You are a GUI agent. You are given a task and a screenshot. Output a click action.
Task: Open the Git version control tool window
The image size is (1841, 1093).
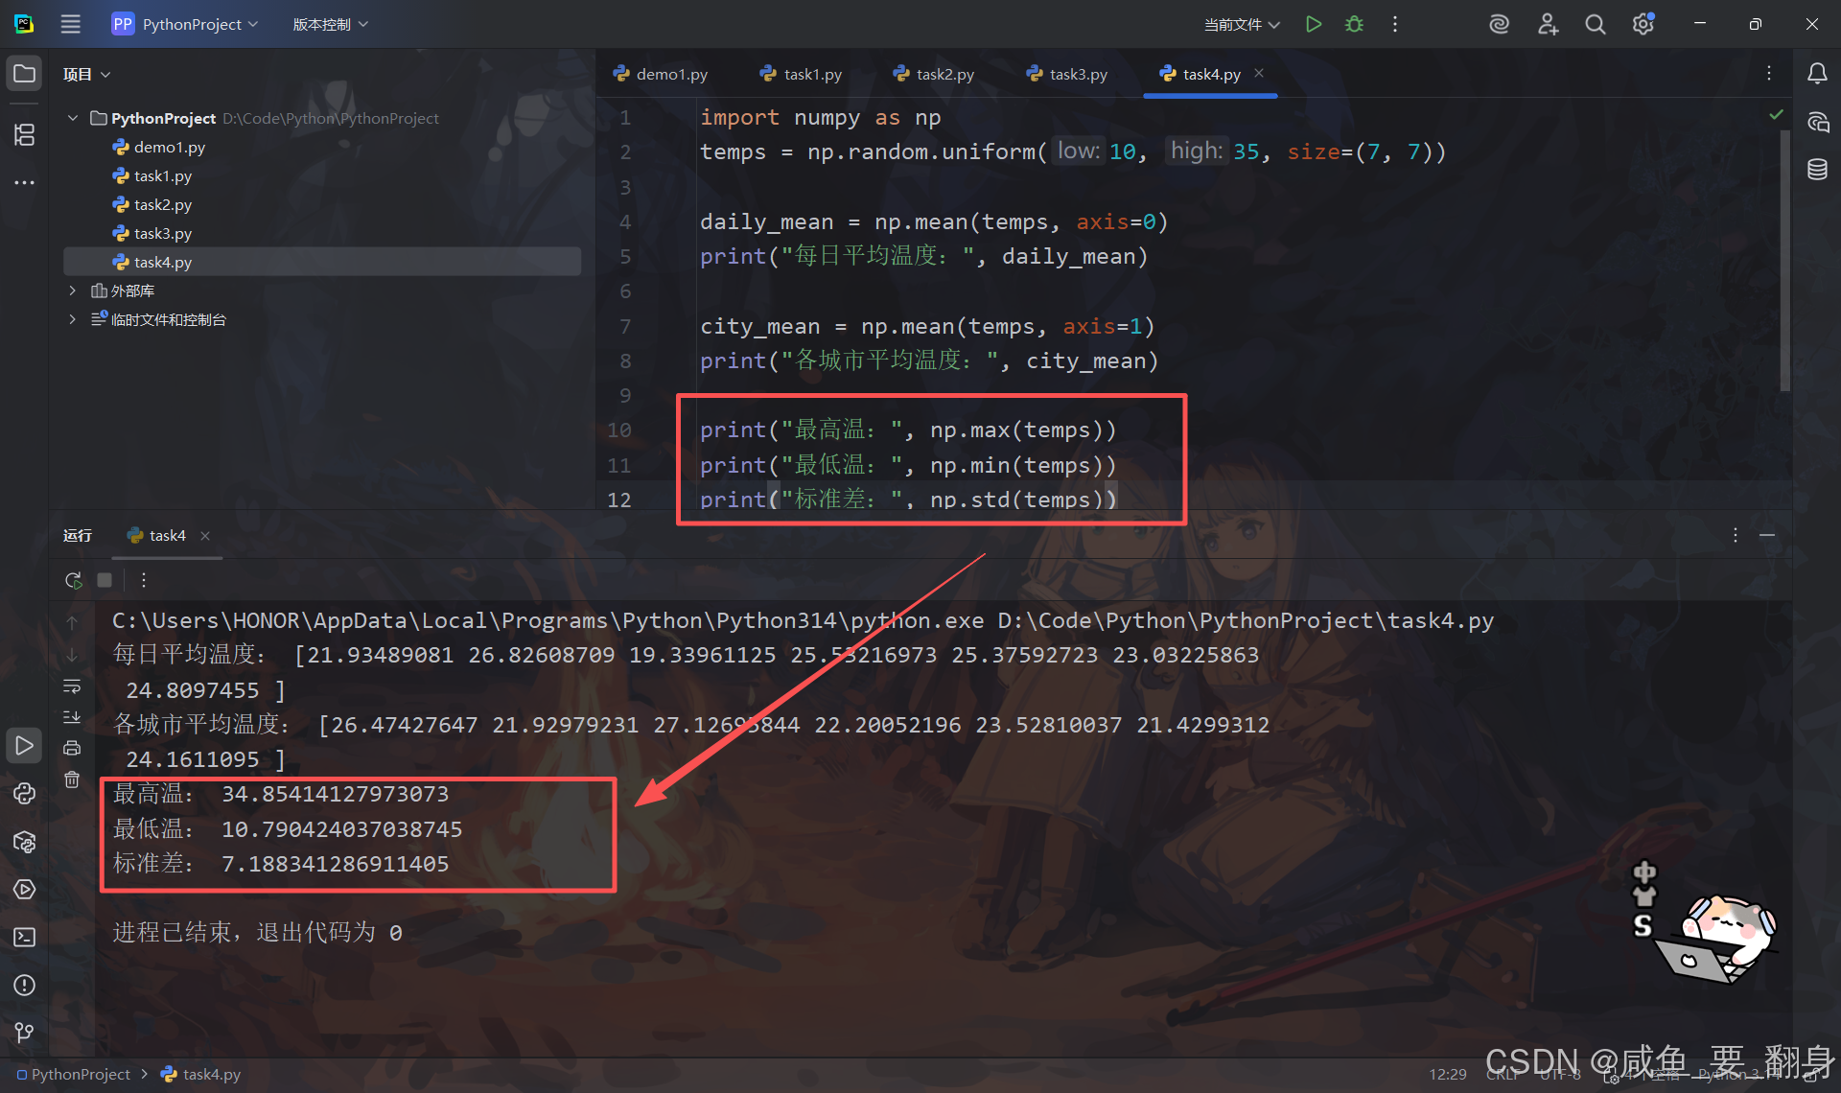click(x=24, y=1032)
